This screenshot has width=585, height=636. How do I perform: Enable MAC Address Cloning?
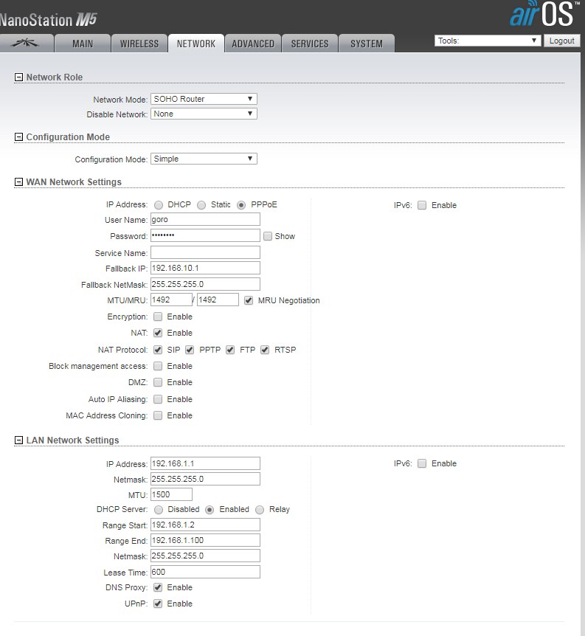[158, 415]
